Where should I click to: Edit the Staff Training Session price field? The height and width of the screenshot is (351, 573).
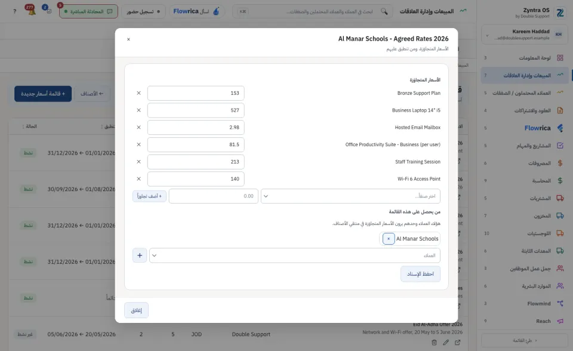tap(196, 162)
